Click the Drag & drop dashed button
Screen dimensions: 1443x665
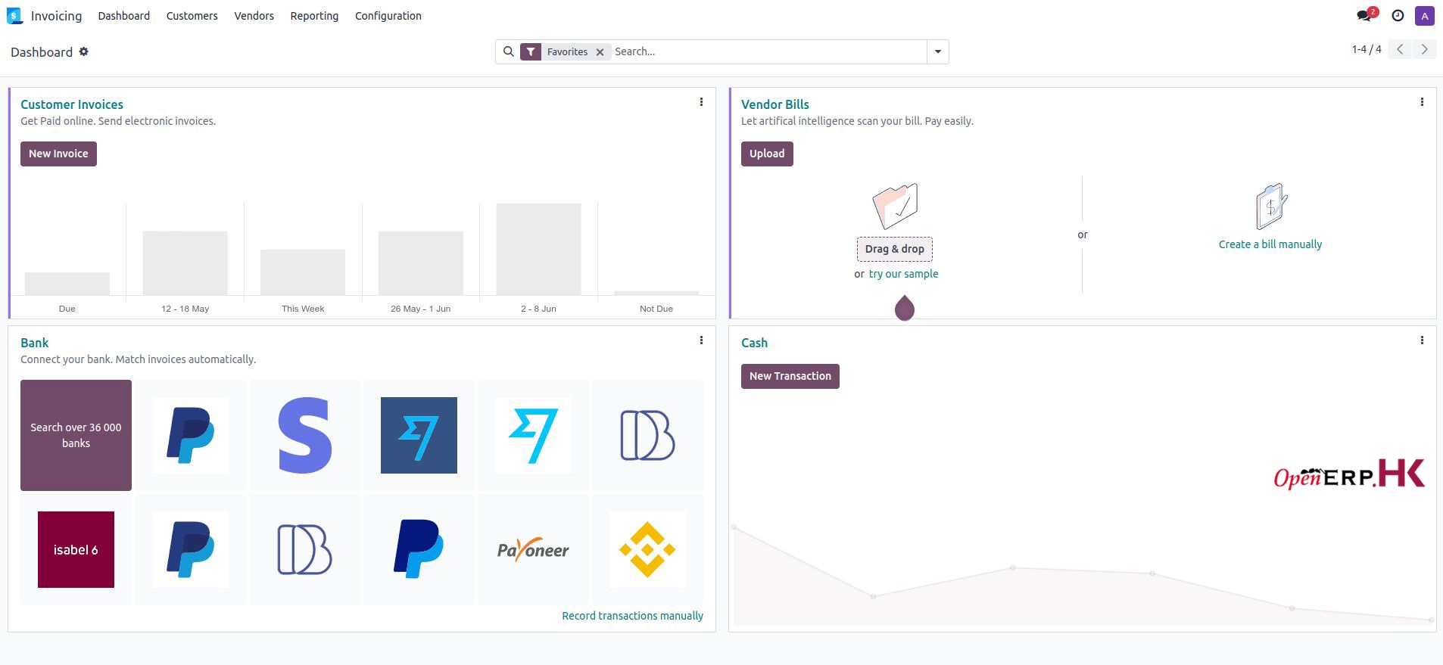(x=894, y=249)
